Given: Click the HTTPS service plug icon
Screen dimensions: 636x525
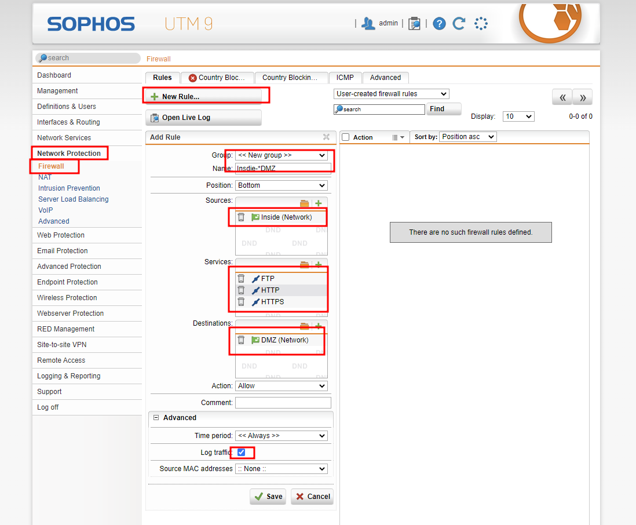Looking at the screenshot, I should coord(255,302).
